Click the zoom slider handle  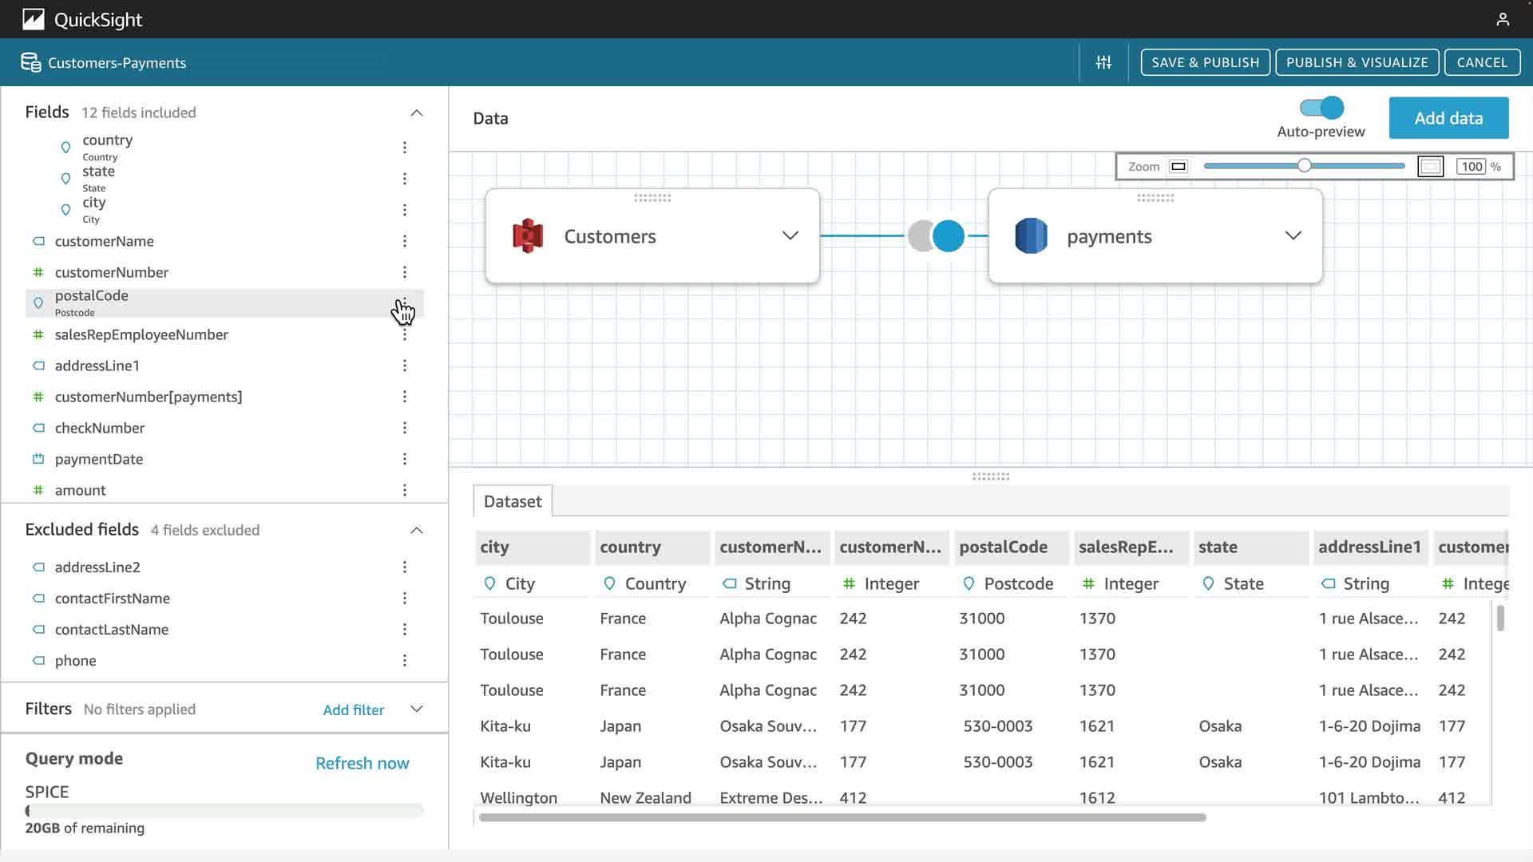(x=1304, y=166)
